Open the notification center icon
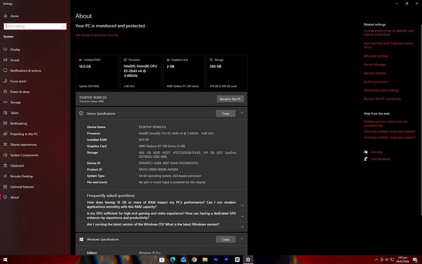The width and height of the screenshot is (422, 264). (415, 260)
